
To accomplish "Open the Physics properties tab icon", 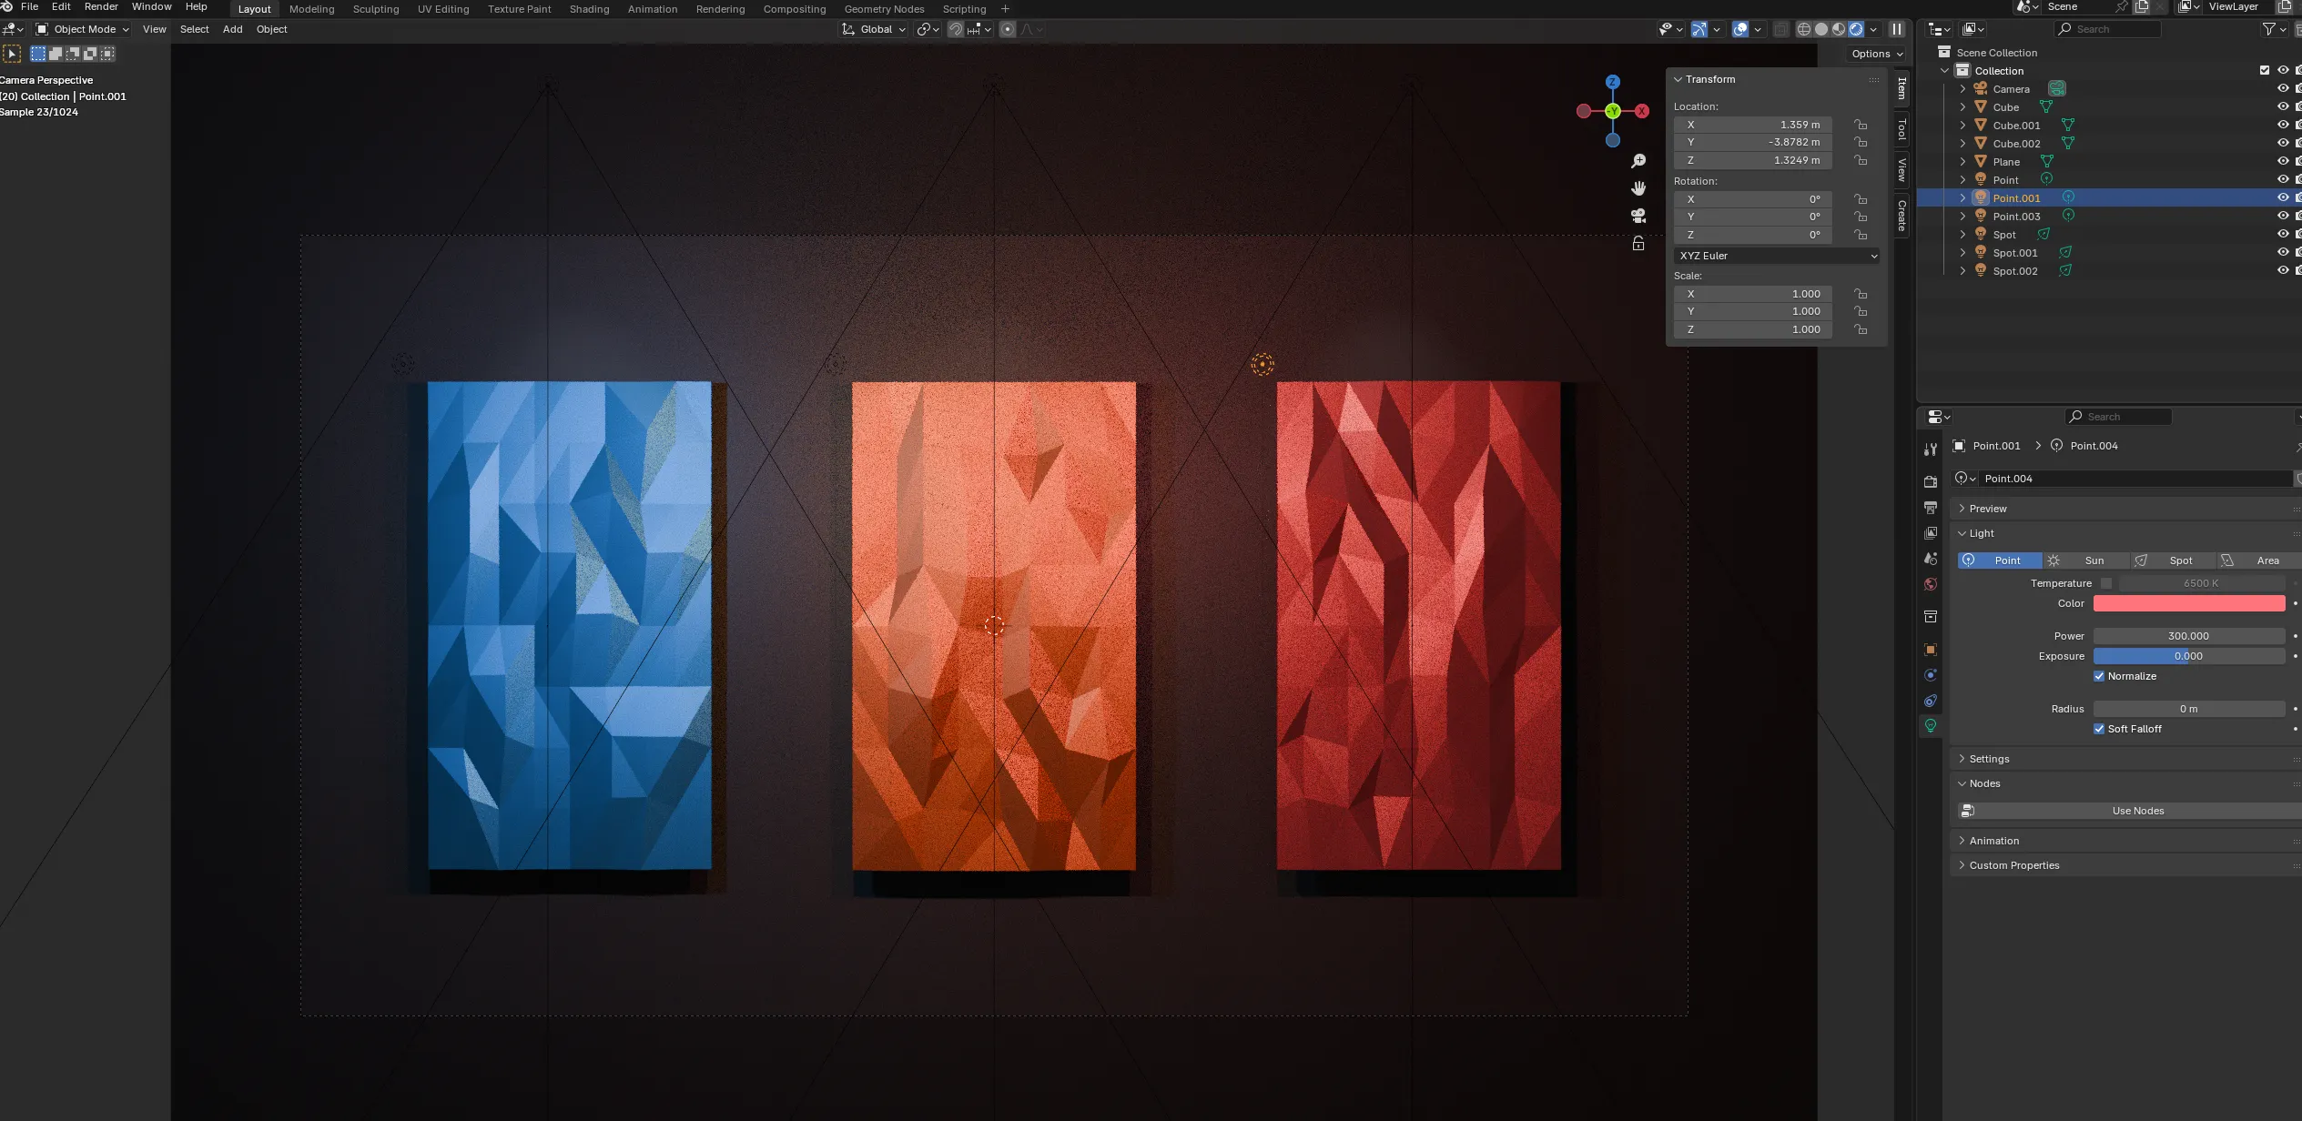I will (1930, 675).
